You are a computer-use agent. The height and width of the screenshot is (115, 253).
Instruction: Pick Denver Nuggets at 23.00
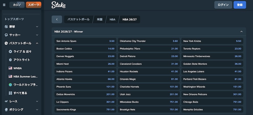point(85,56)
